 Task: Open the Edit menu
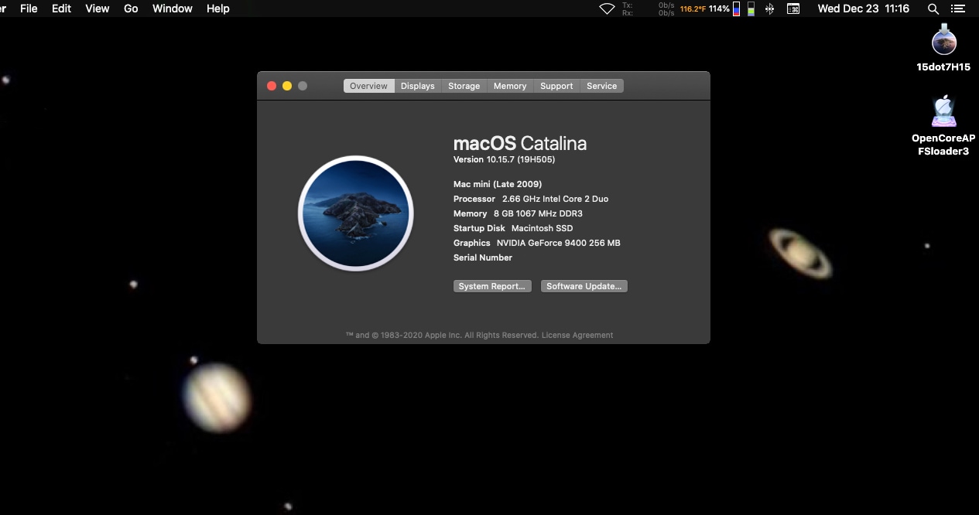(x=61, y=9)
